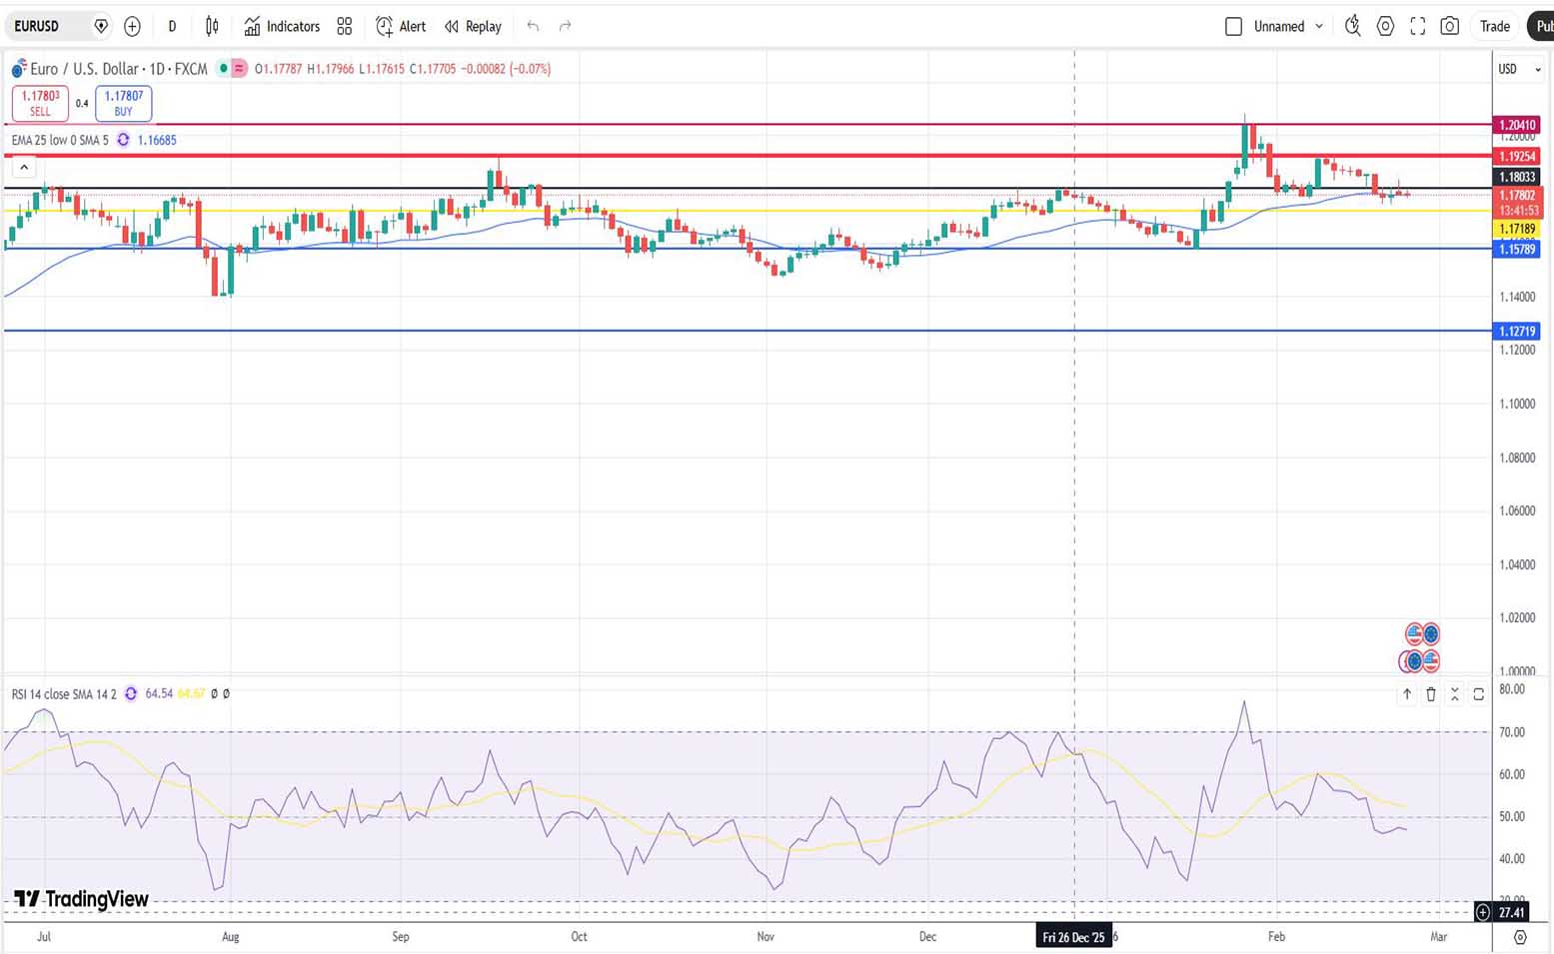Click the Trade button
The height and width of the screenshot is (954, 1554).
tap(1494, 27)
